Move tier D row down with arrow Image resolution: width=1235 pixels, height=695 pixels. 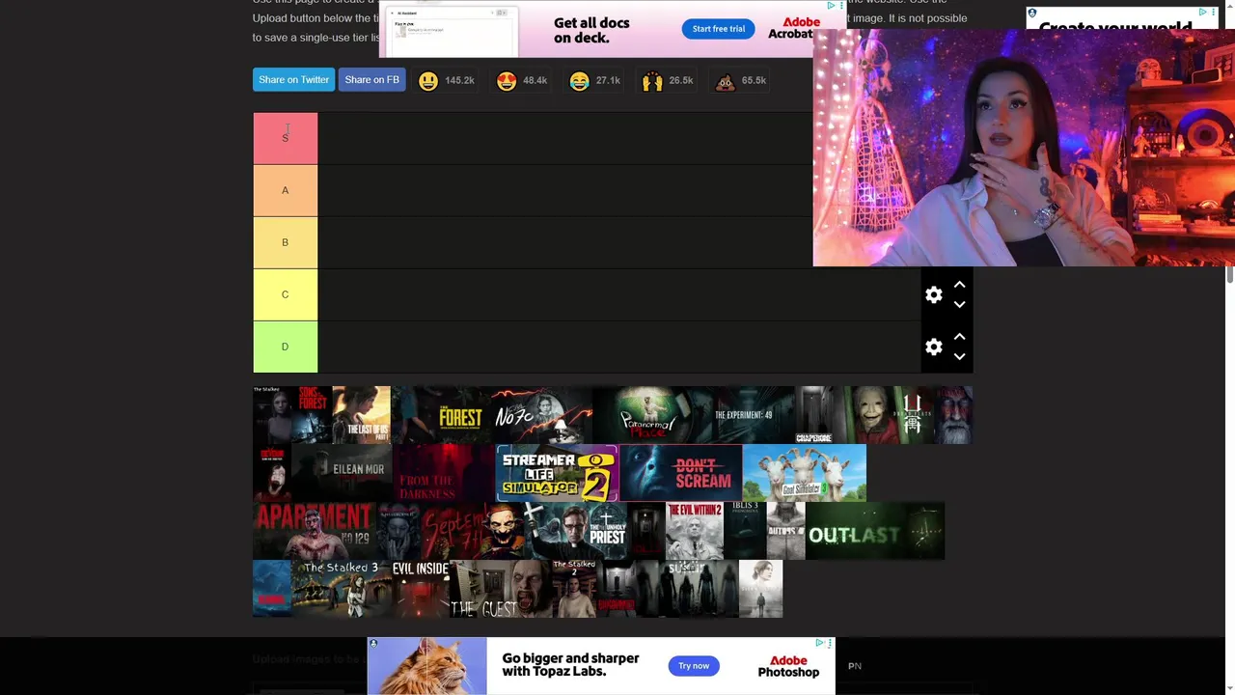coord(959,356)
